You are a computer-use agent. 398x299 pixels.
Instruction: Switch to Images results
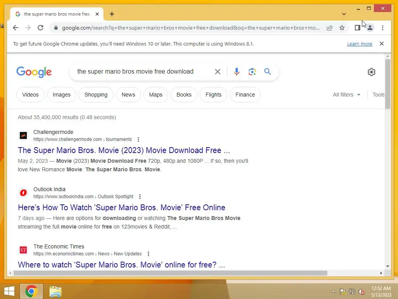pyautogui.click(x=61, y=95)
